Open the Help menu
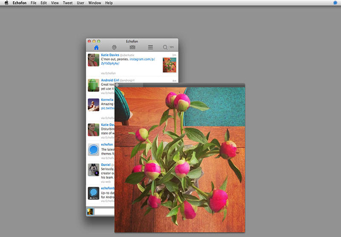The image size is (341, 237). (109, 3)
